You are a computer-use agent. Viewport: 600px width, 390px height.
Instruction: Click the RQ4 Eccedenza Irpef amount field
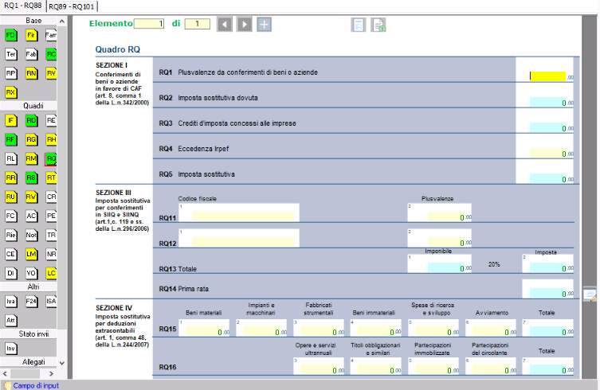tap(548, 153)
